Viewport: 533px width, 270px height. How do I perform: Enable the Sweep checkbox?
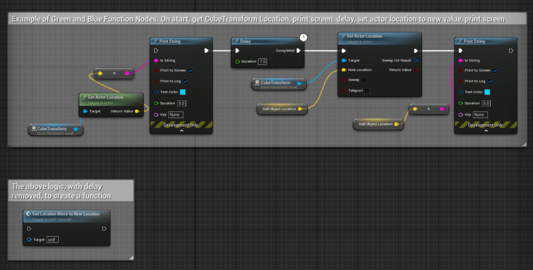[364, 80]
